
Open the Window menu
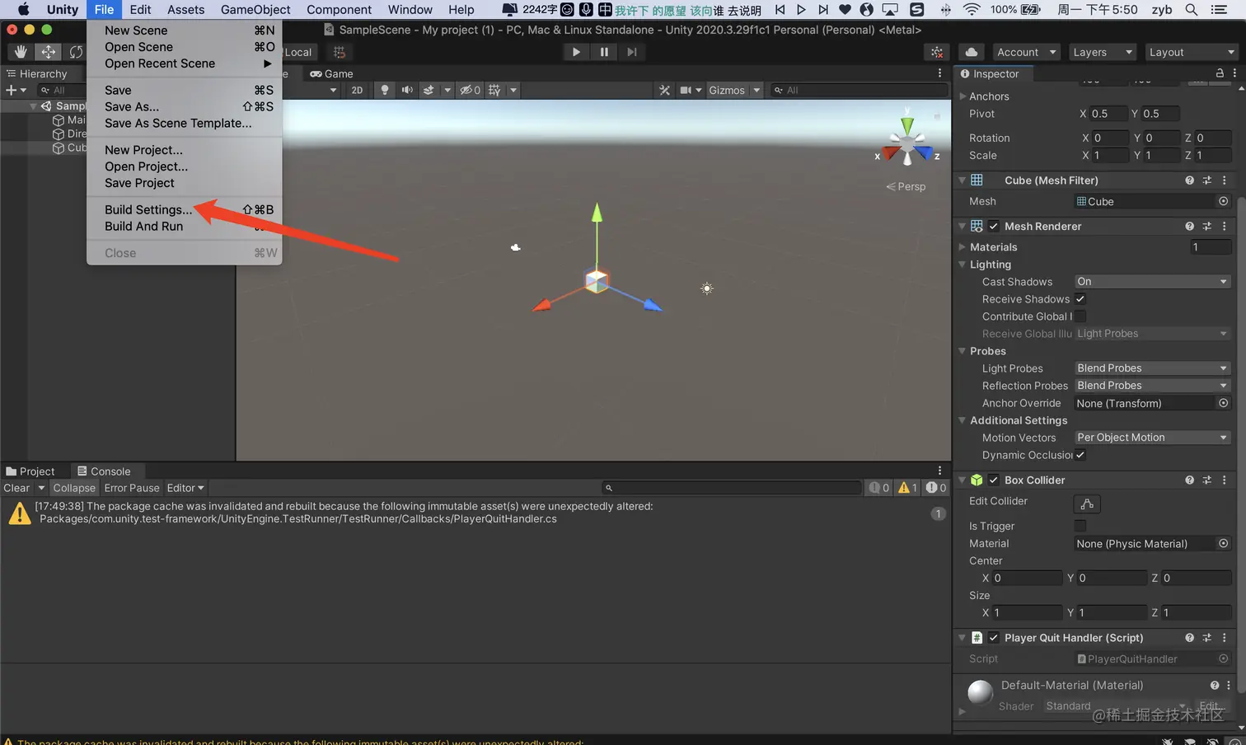point(410,9)
